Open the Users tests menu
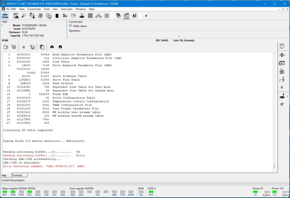The width and height of the screenshot is (290, 198). pos(67,9)
